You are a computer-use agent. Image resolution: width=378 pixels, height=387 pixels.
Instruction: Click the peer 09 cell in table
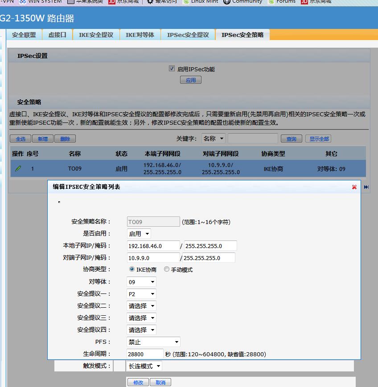point(331,169)
